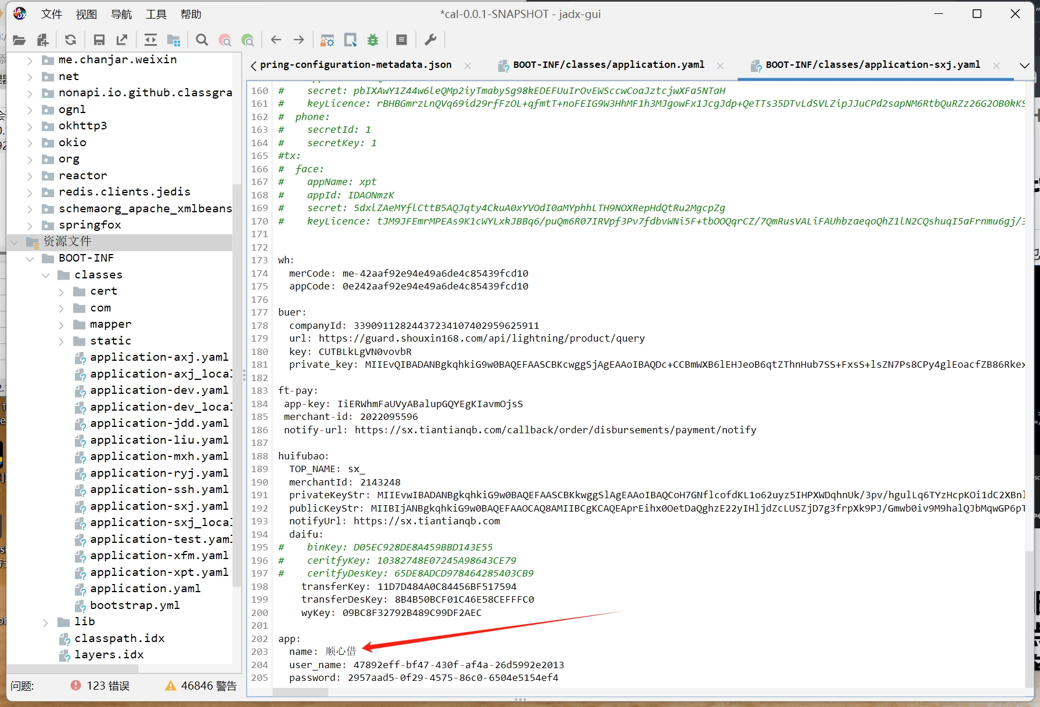1040x707 pixels.
Task: Click the 123 错误 status indicator
Action: [100, 686]
